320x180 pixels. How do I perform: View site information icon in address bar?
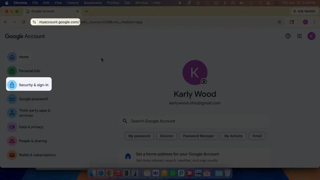(x=34, y=22)
